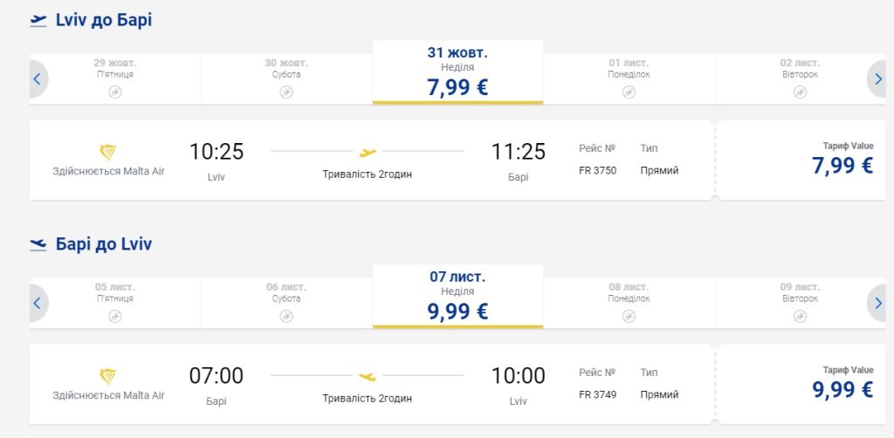This screenshot has width=894, height=438.
Task: Click the Ryanair harp logo on flight FR 3750
Action: tap(108, 152)
